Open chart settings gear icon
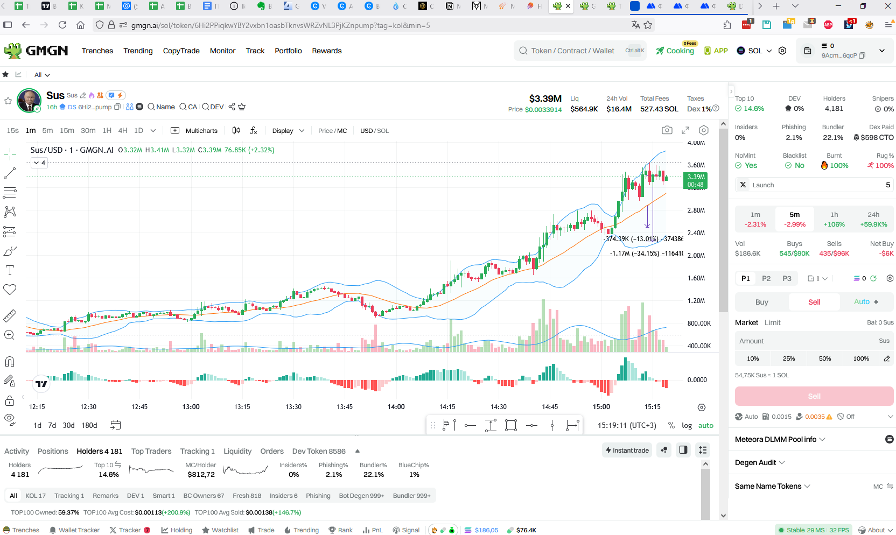896x535 pixels. [704, 130]
